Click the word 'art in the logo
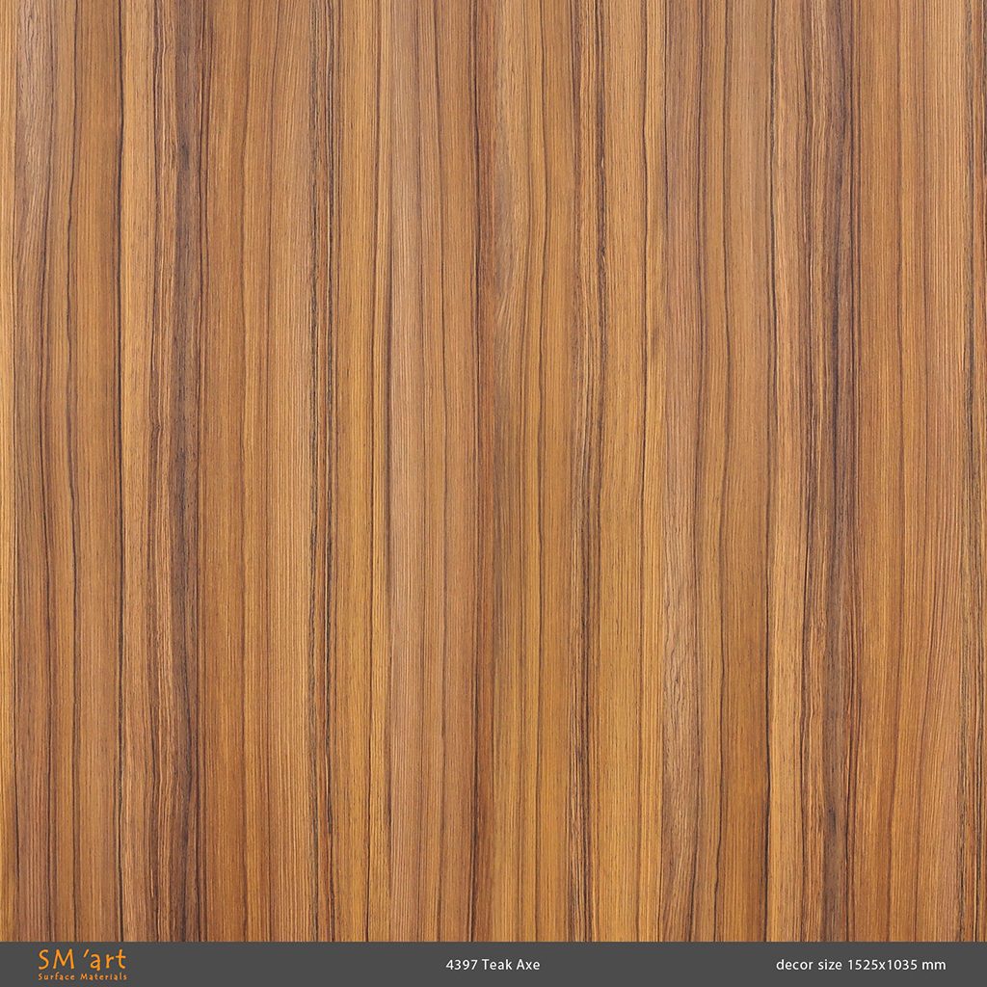 [106, 961]
